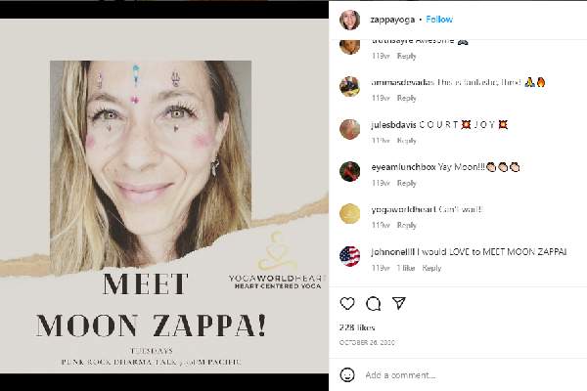Like the post with the heart icon

click(x=348, y=303)
